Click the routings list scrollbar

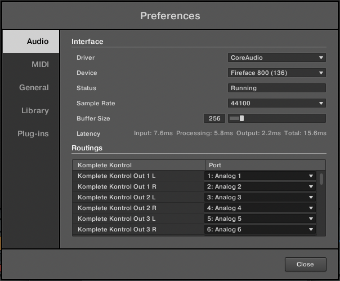click(x=321, y=179)
